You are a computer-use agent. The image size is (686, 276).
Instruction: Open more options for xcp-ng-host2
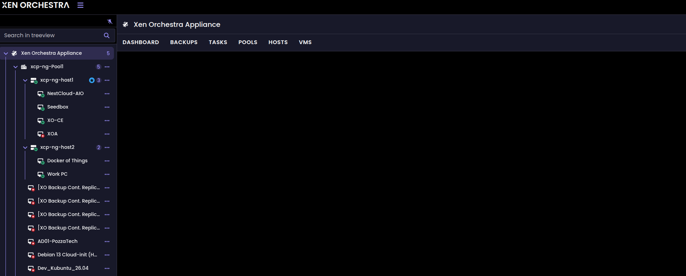(x=107, y=147)
